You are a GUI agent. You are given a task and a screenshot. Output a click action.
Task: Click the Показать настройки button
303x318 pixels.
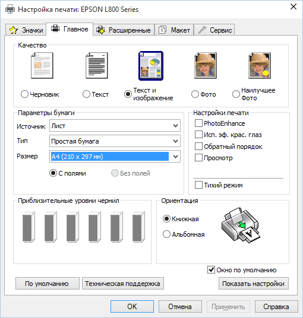click(x=254, y=284)
